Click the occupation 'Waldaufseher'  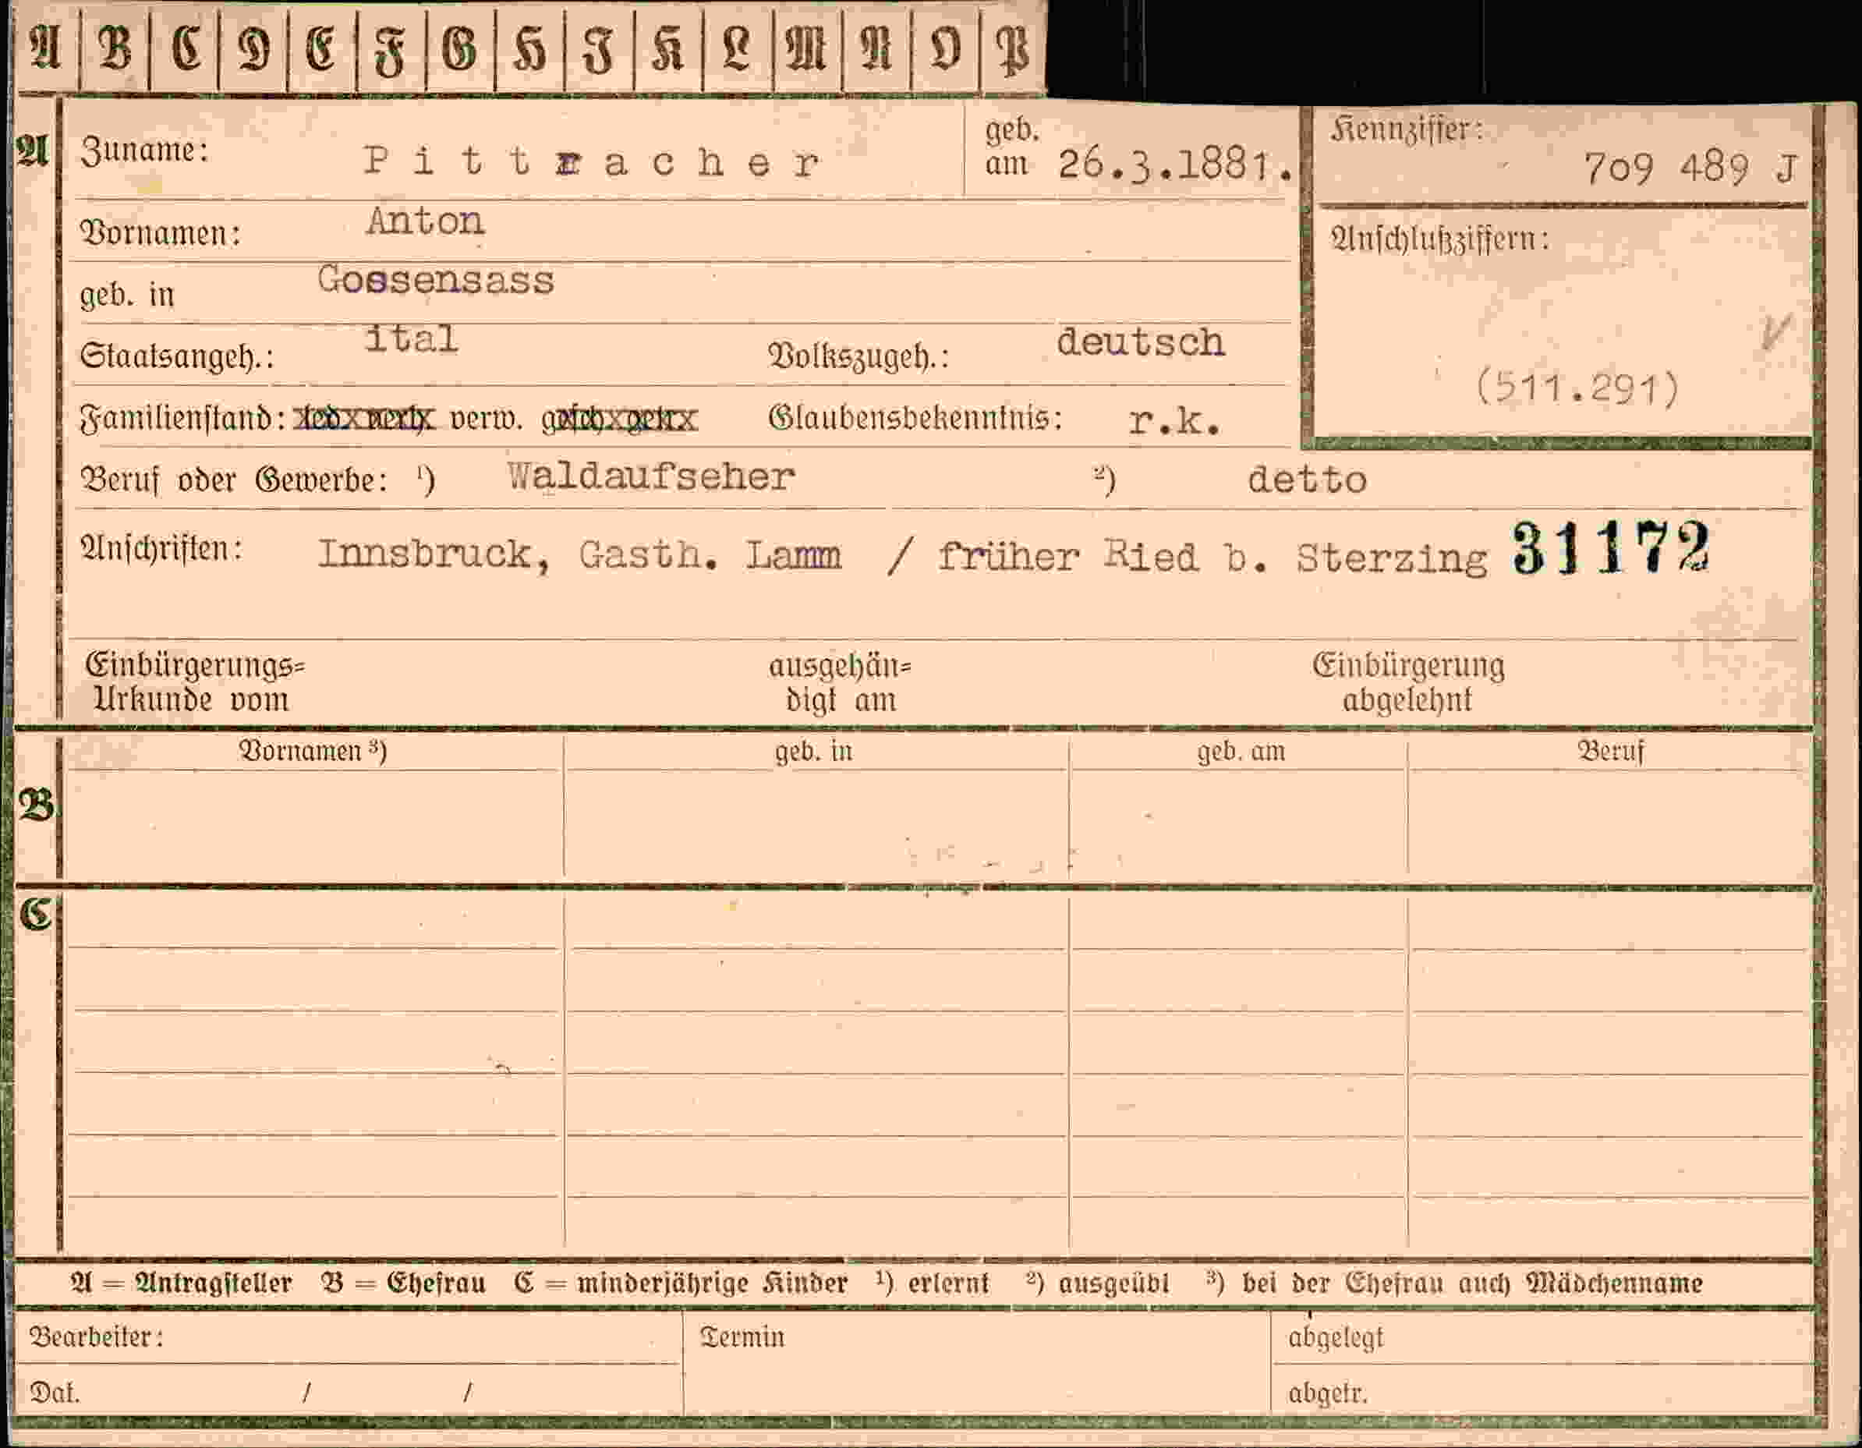click(651, 476)
